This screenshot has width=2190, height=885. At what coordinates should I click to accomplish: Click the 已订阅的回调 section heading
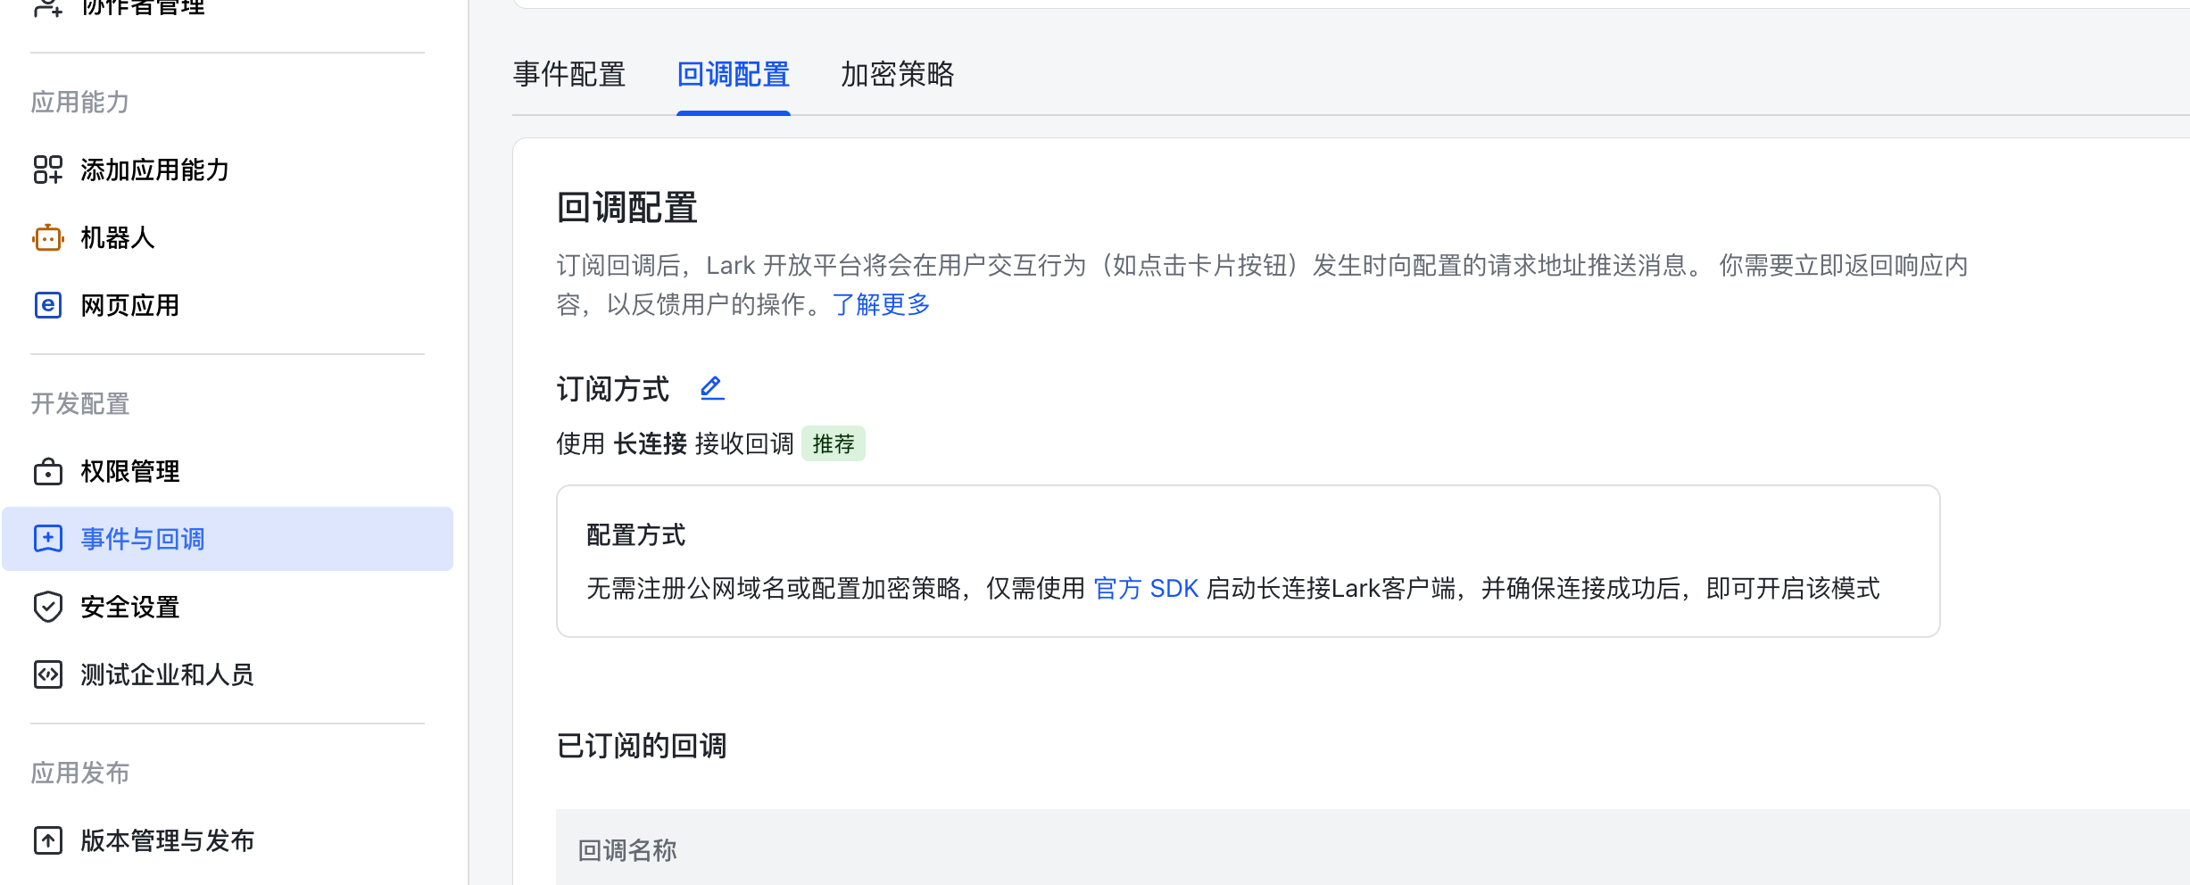pyautogui.click(x=642, y=746)
